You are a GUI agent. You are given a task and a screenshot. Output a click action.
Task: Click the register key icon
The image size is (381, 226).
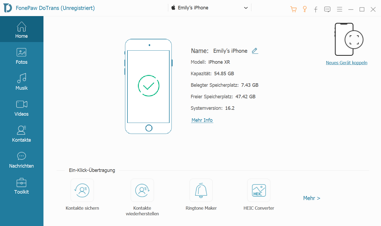pos(305,9)
